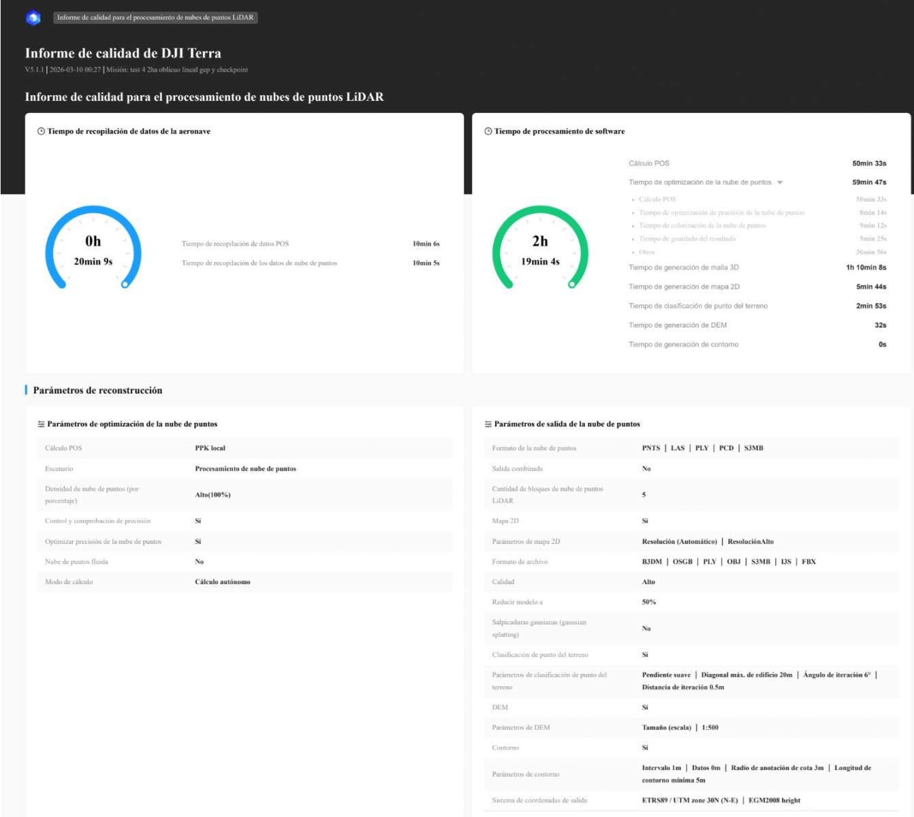Select the Tiempo de generación de mapa 2D row
Image resolution: width=914 pixels, height=817 pixels.
tap(757, 287)
